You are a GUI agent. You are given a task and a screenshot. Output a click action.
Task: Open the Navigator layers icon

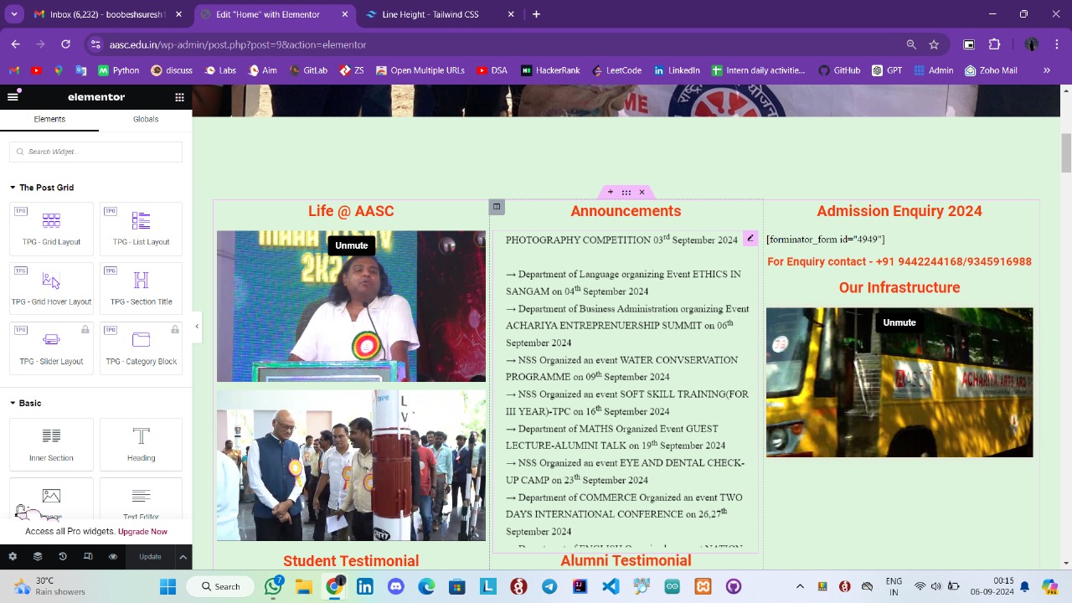click(38, 557)
